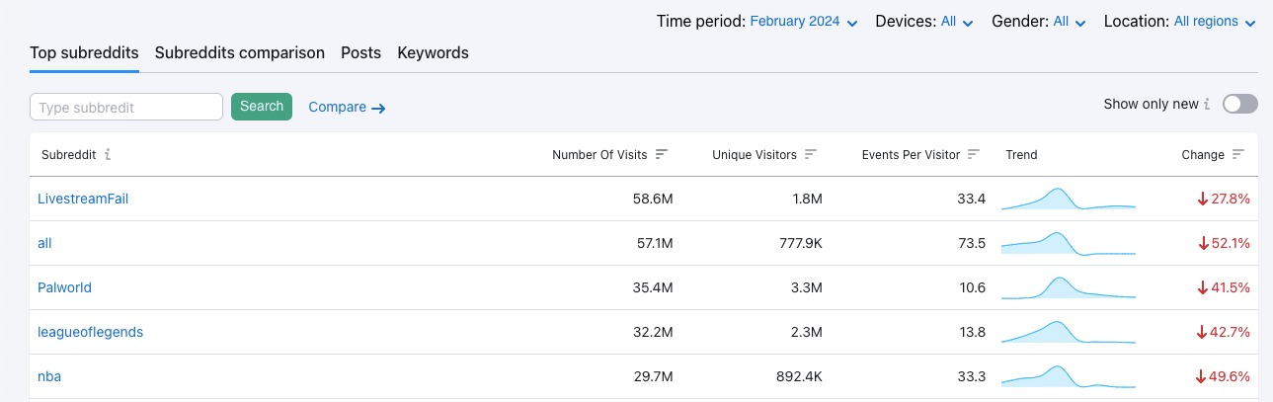Screen dimensions: 1273x402
Task: Open the Time period dropdown
Action: (803, 21)
